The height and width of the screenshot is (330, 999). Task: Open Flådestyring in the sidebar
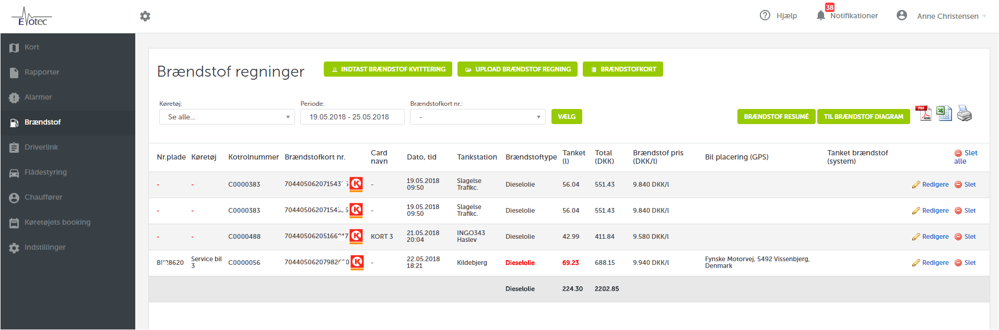68,172
